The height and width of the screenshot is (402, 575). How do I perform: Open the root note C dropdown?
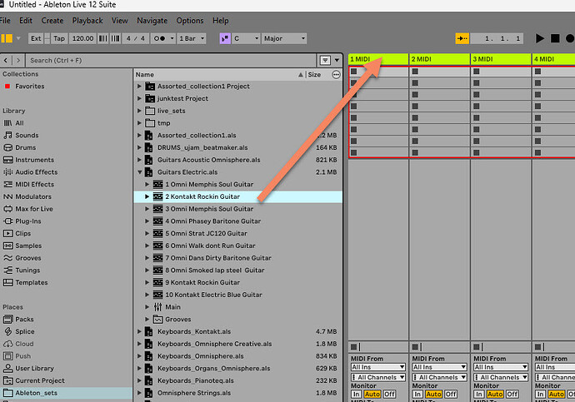(x=246, y=38)
